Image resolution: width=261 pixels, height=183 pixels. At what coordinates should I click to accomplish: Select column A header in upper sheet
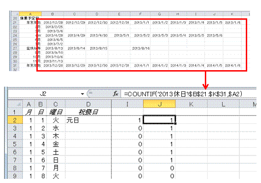tap(30, 14)
